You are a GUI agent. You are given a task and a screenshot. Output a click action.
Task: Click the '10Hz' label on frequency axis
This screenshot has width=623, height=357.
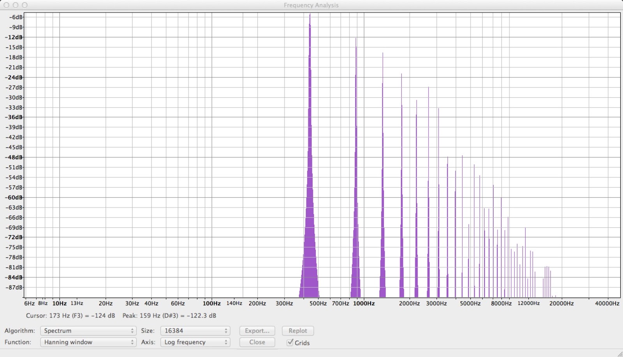(x=60, y=303)
